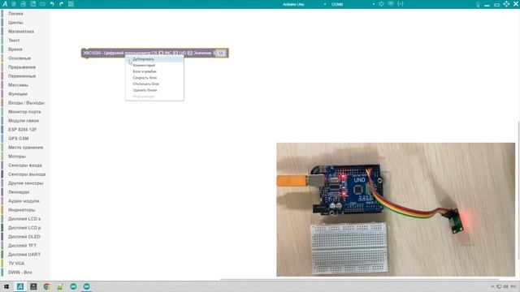Save the project using the floppy disk icon
This screenshot has width=520, height=292.
[x=32, y=4]
